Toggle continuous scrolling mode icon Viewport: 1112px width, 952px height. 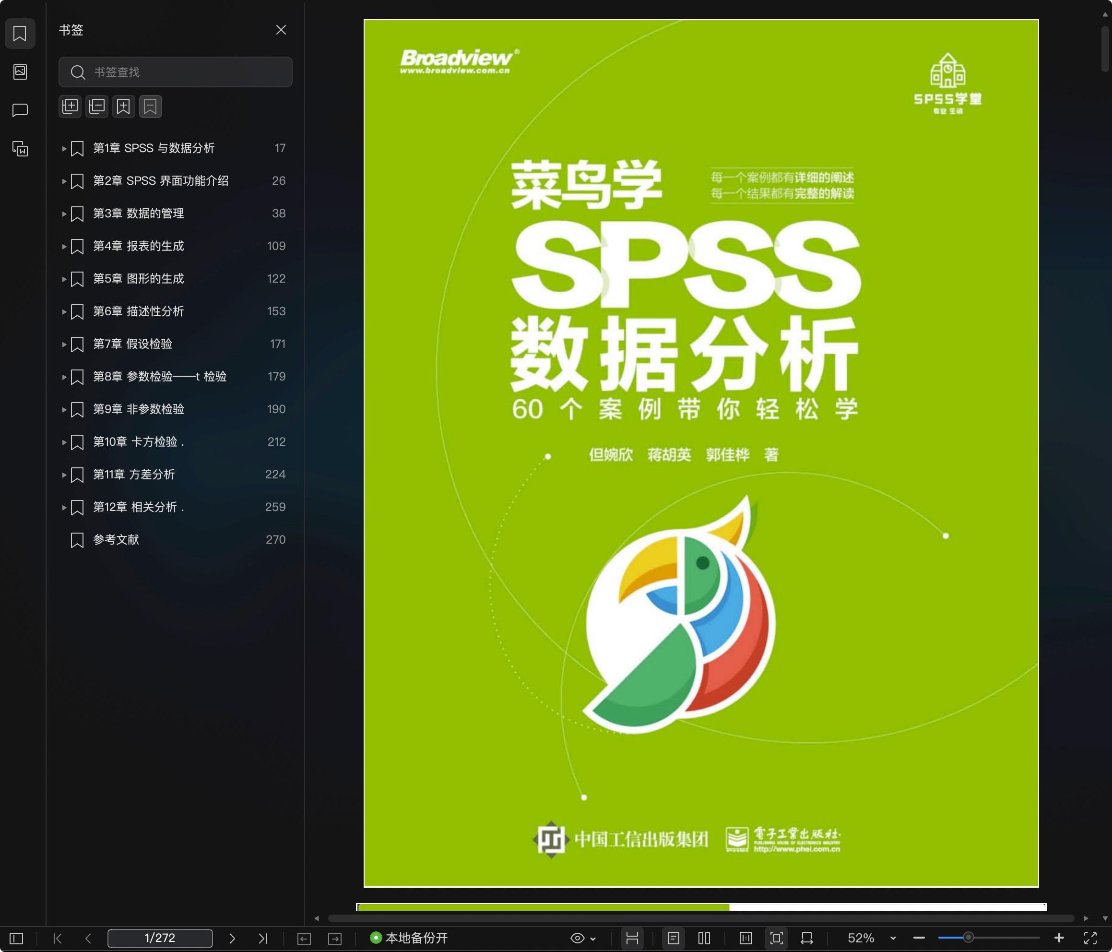pos(632,938)
